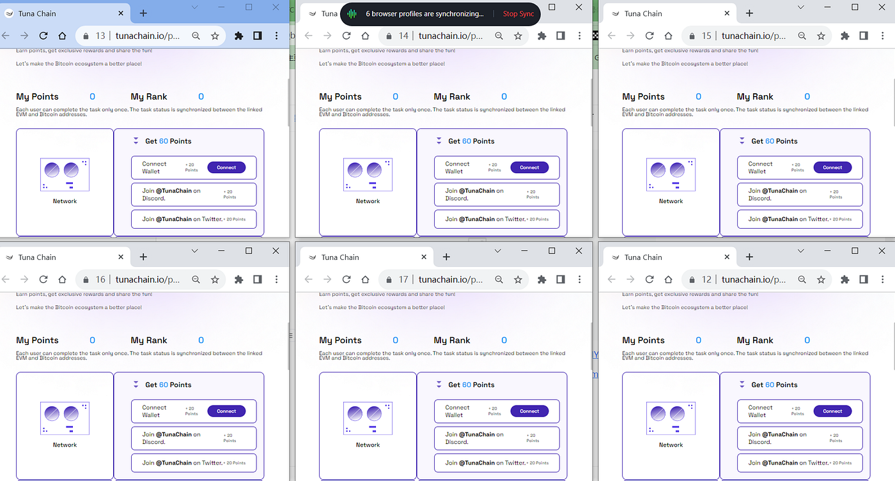Open Chrome three-dot menu in window 17
The image size is (895, 481).
(579, 279)
